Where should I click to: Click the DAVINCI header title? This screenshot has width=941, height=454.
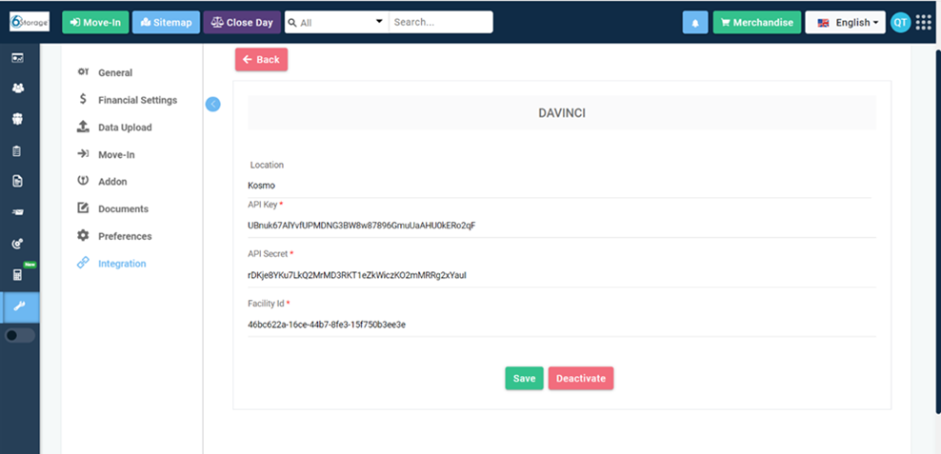click(x=562, y=112)
